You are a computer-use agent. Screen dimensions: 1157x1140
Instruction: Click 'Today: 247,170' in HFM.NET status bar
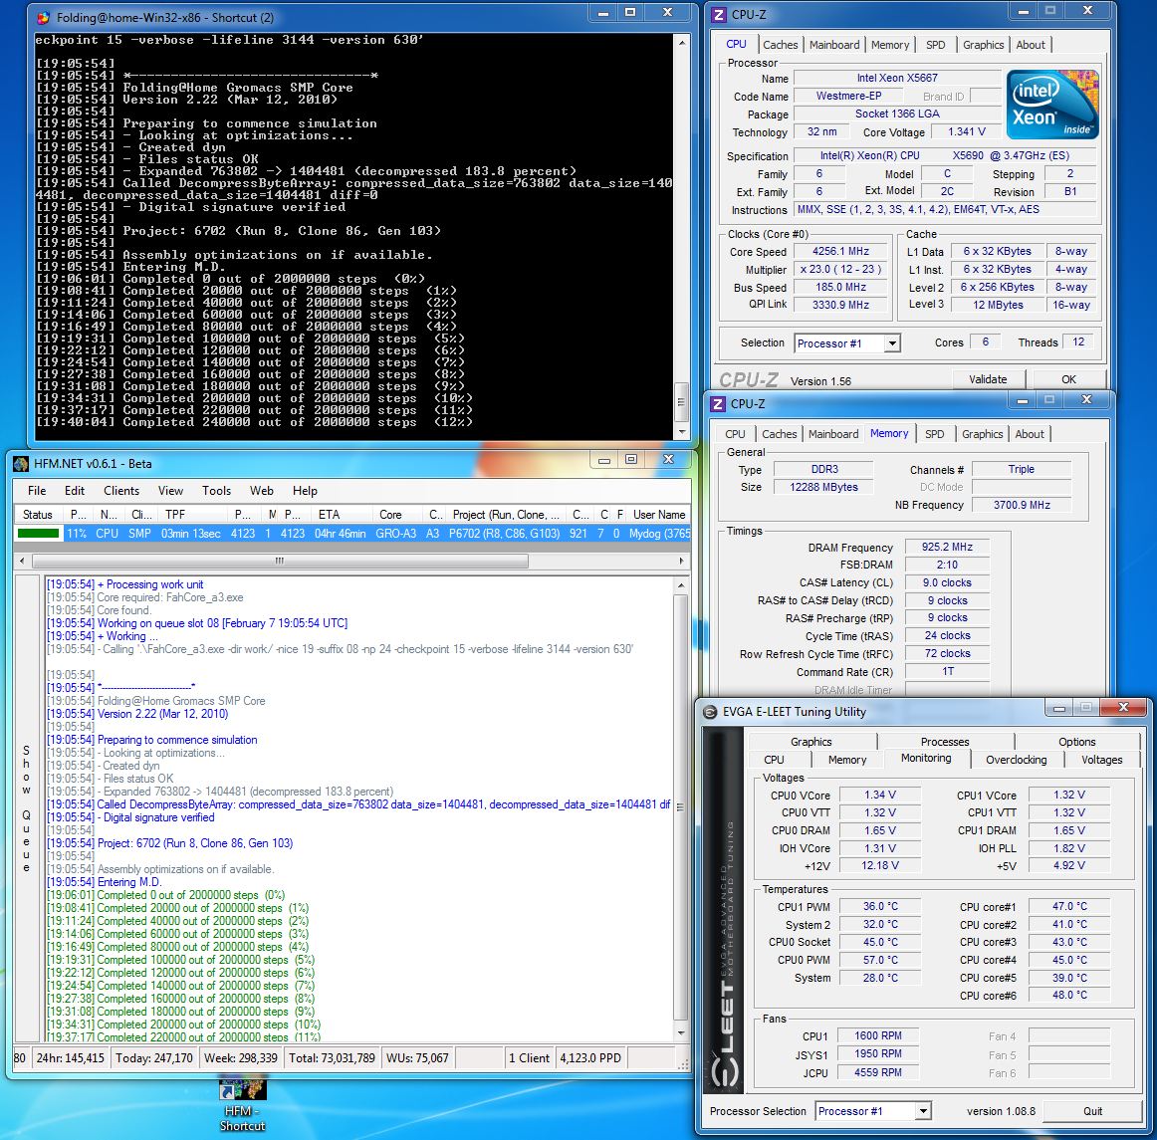153,1058
